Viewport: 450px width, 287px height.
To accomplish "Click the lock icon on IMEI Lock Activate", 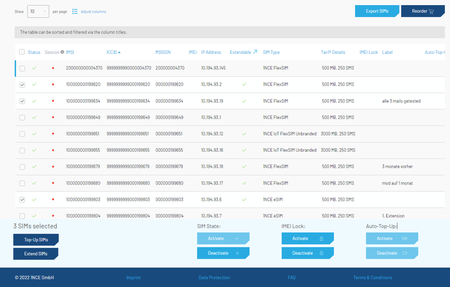I will pos(321,239).
